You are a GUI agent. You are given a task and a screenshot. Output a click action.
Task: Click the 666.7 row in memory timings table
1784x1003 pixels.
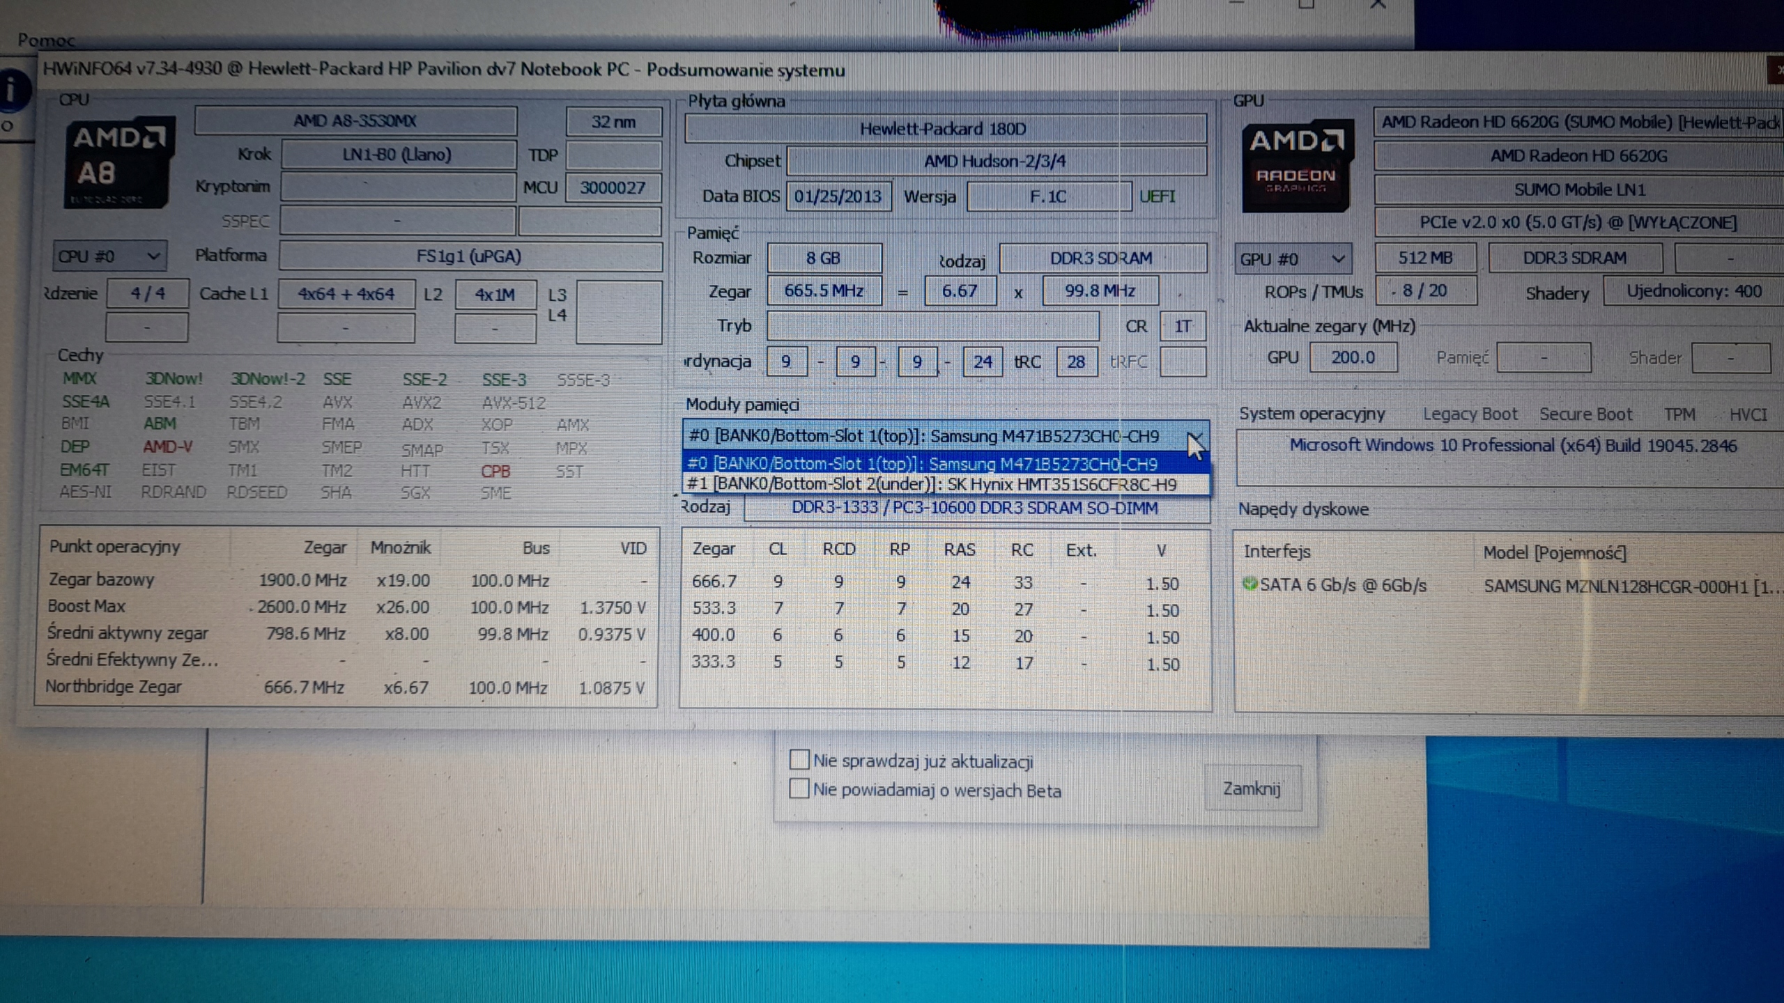[x=945, y=582]
